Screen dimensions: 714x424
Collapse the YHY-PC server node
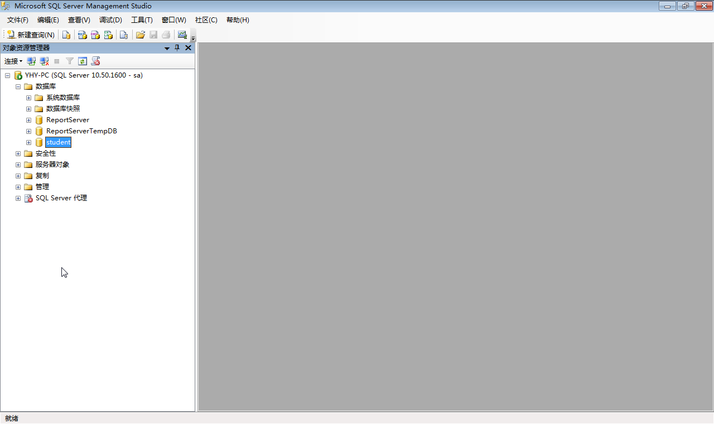7,75
